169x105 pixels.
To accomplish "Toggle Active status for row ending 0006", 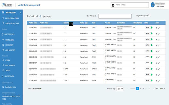I will click(x=149, y=57).
